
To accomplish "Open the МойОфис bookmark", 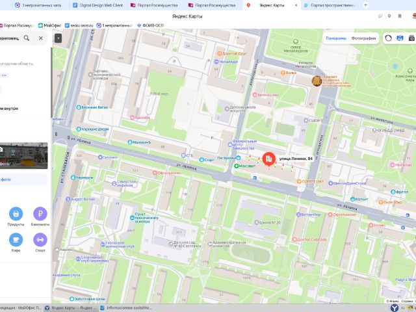I will (49, 25).
